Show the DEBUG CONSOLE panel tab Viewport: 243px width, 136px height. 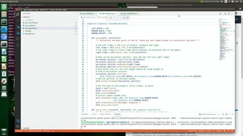[x=105, y=114]
